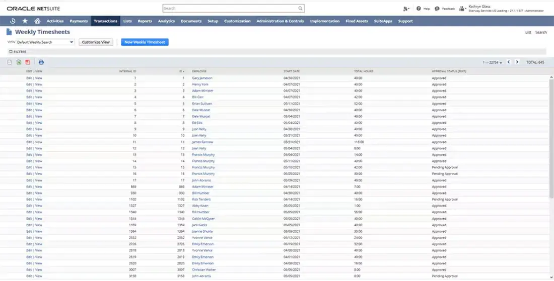
Task: Click the Help question mark icon
Action: [419, 9]
